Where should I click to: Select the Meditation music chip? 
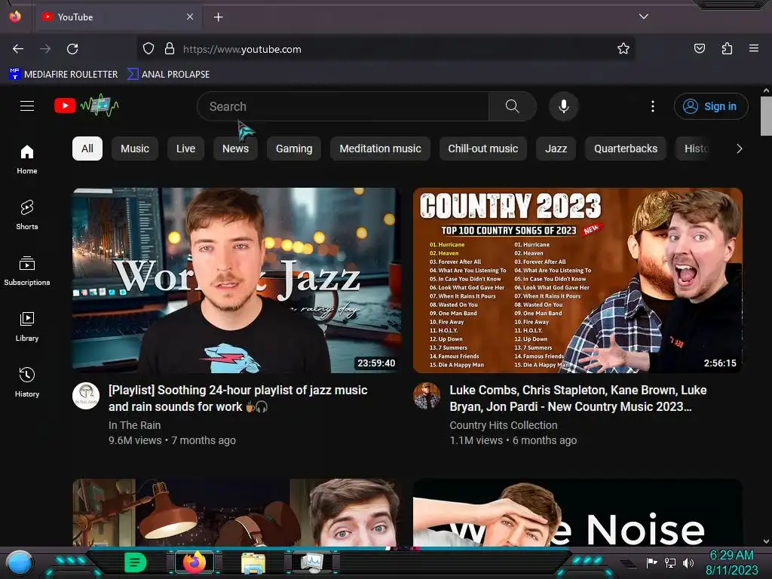(380, 149)
